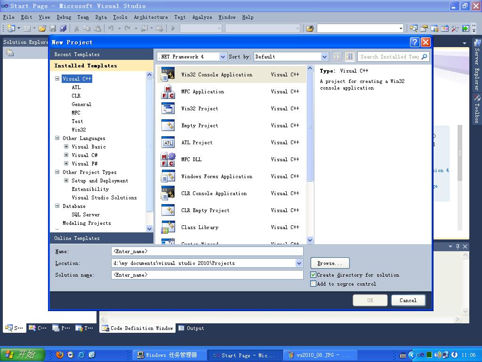Choose the Win32 Project template icon
Screen dimensions: 482x362
[x=168, y=109]
